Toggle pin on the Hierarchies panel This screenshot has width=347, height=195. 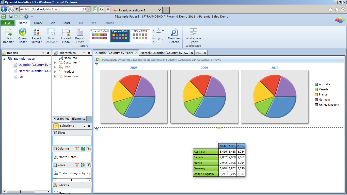click(89, 53)
